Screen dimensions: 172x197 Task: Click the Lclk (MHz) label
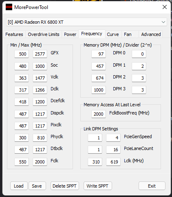click(x=134, y=161)
